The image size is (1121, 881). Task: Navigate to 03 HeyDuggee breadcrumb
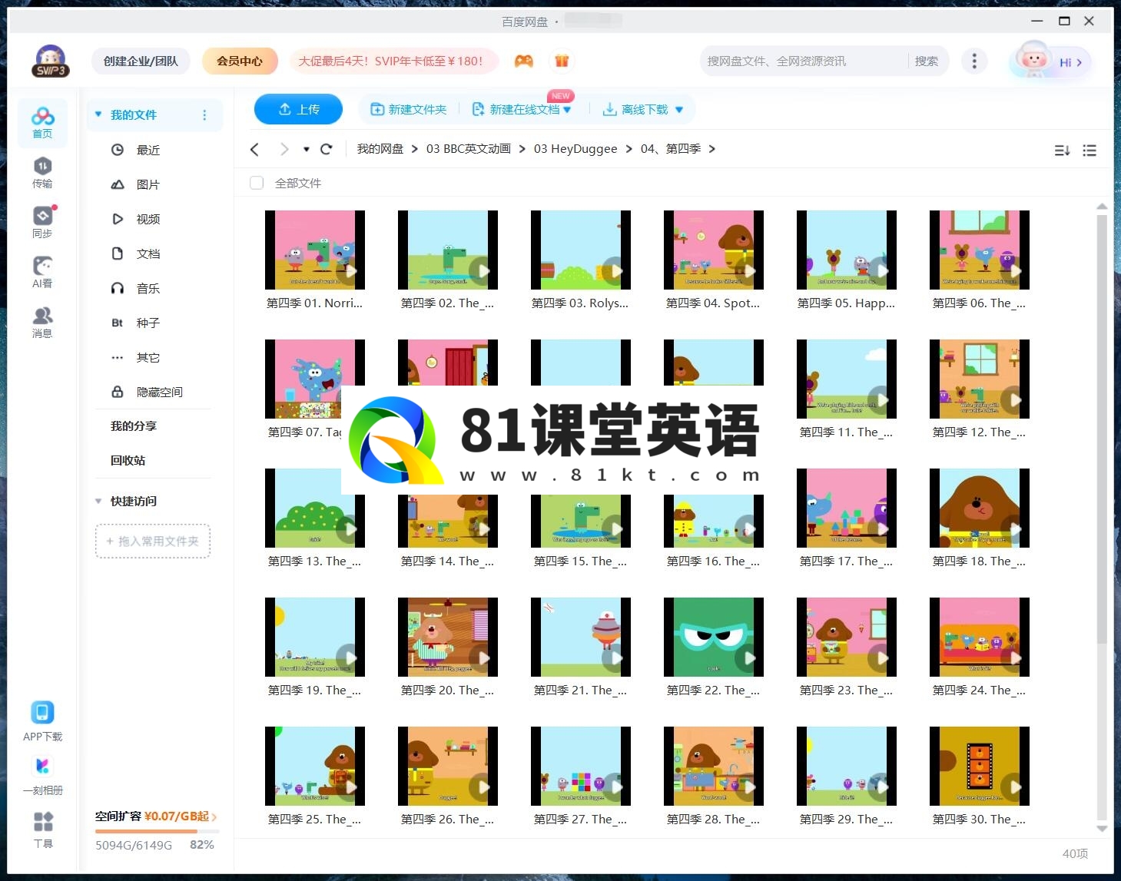pos(575,149)
